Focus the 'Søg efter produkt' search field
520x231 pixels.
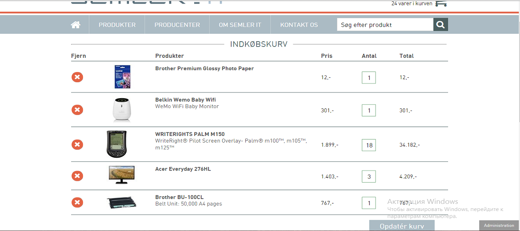click(385, 24)
